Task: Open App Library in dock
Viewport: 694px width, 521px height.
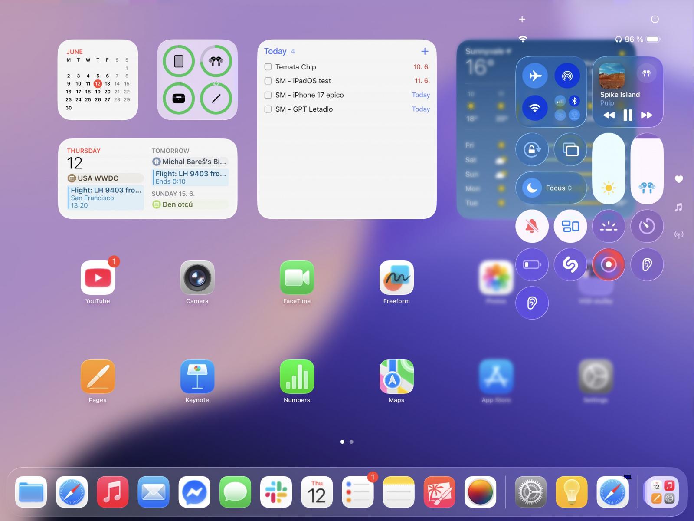Action: [x=662, y=492]
